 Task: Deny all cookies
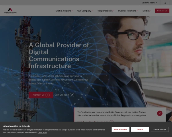pyautogui.click(x=140, y=129)
